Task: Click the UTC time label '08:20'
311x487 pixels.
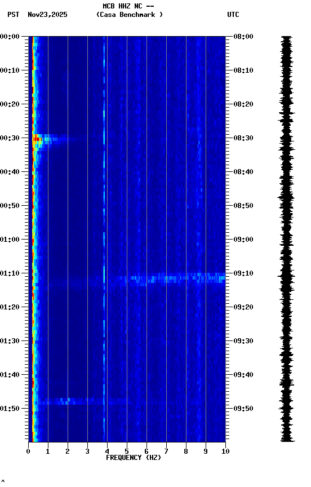Action: click(243, 104)
